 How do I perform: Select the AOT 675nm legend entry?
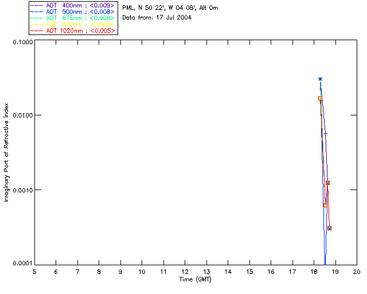[73, 18]
